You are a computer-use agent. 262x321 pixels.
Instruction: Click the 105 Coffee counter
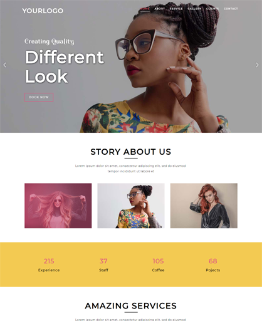pos(158,265)
